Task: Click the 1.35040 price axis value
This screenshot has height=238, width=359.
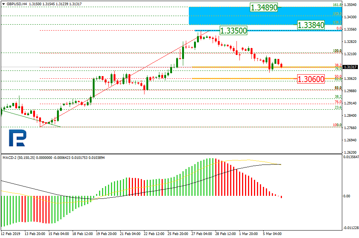Action: (x=350, y=5)
